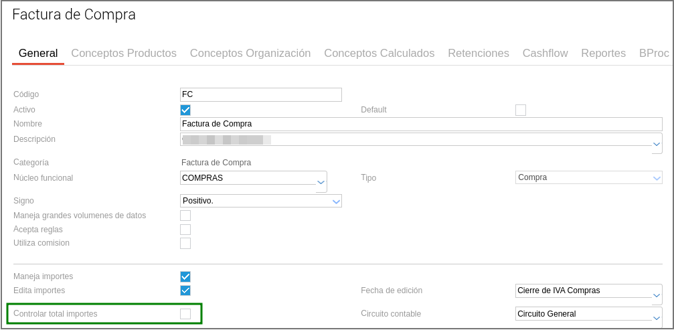Open the Conceptos Organización tab

tap(250, 54)
